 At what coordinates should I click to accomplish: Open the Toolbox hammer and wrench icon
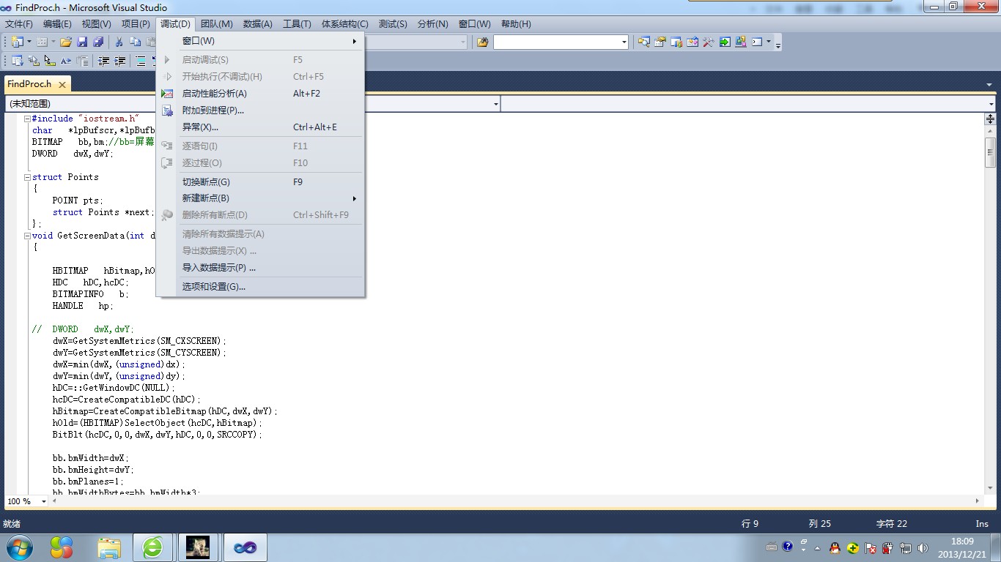pyautogui.click(x=709, y=42)
